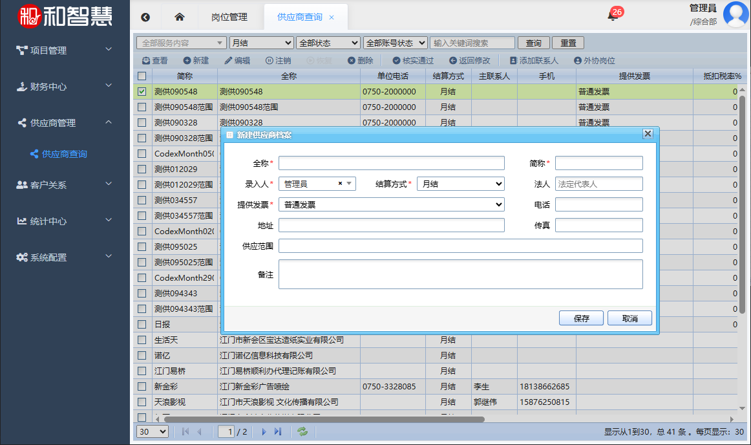Click 编辑 edit pencil toolbar button
Screen dimensions: 751x445
tap(237, 60)
